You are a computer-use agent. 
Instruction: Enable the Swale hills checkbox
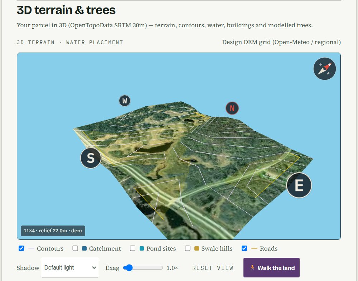(188, 248)
